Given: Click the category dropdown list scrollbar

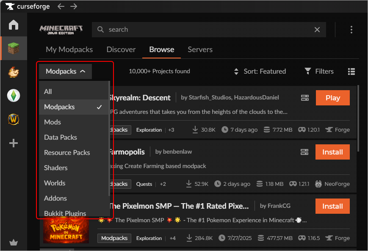Looking at the screenshot, I should tap(109, 138).
